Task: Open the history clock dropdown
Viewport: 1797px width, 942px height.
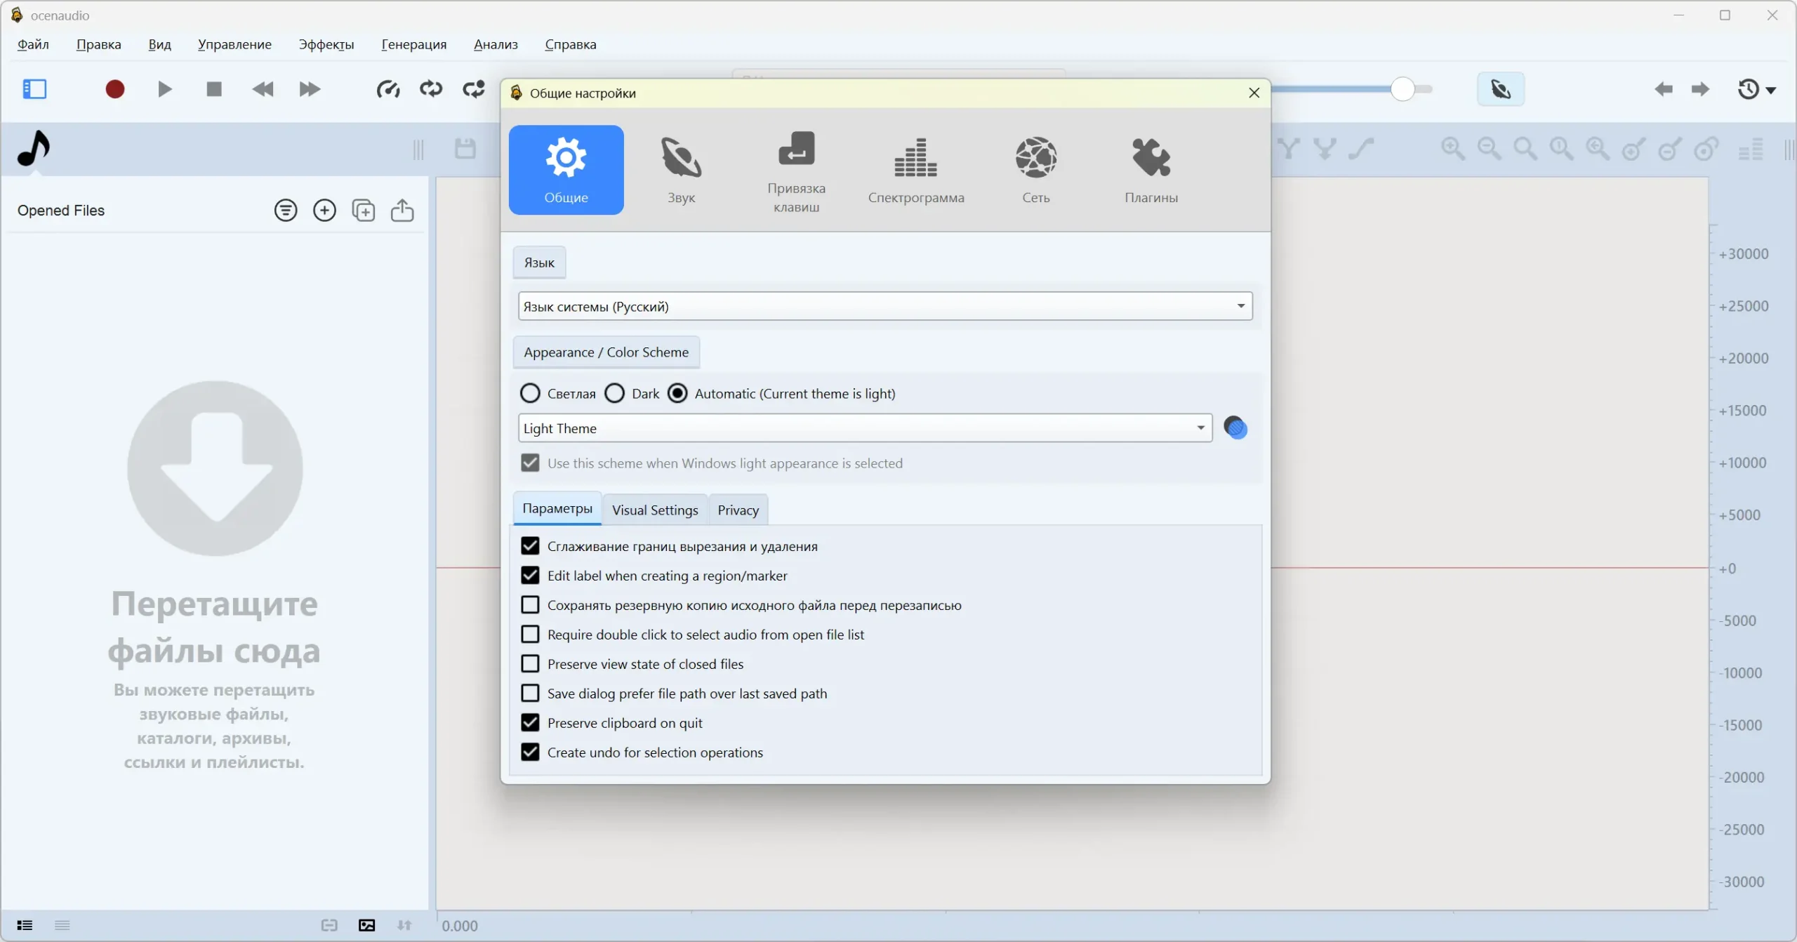Action: [x=1756, y=89]
